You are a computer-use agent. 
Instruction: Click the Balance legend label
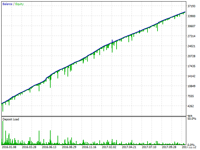coord(7,4)
